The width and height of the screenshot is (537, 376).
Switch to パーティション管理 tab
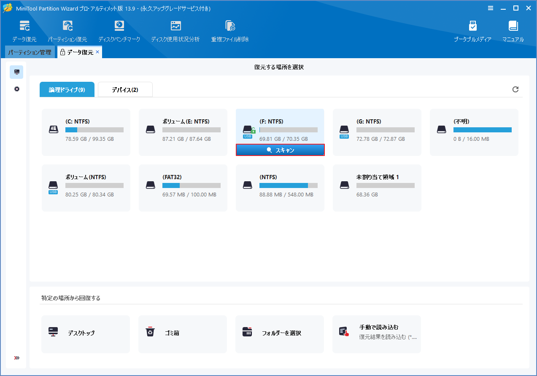click(30, 52)
